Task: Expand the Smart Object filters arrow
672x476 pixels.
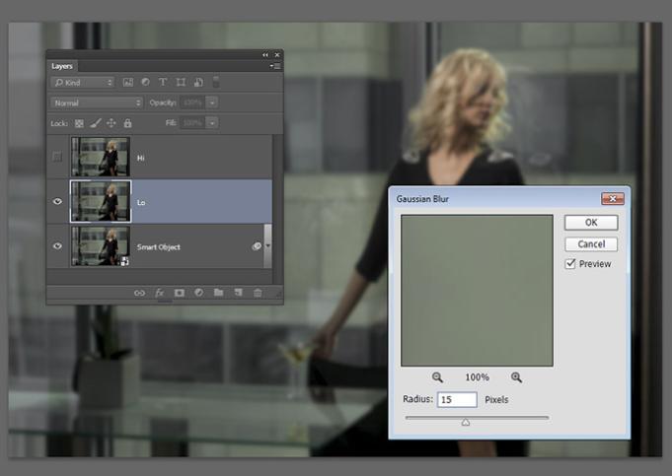Action: click(268, 246)
